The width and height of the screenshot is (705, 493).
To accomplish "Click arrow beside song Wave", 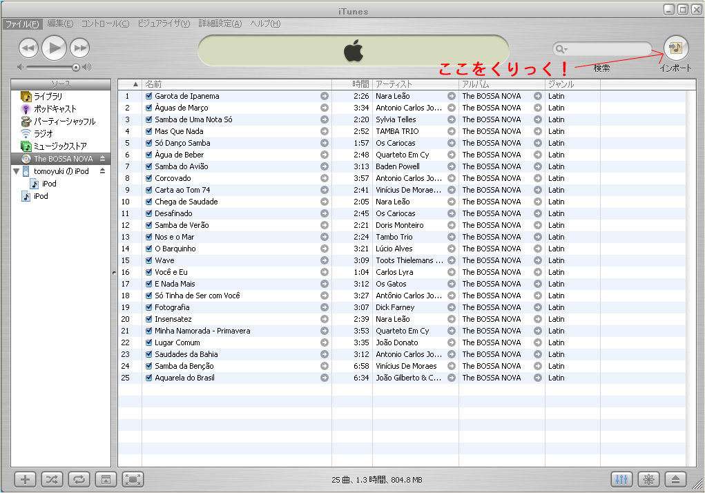I will tap(324, 261).
